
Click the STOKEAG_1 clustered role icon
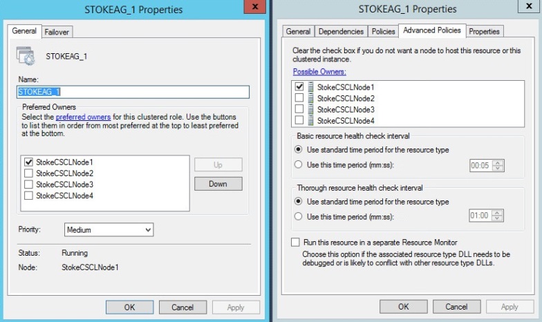click(26, 56)
